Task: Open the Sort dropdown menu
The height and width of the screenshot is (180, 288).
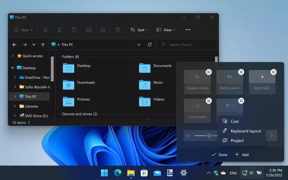Action: click(139, 30)
